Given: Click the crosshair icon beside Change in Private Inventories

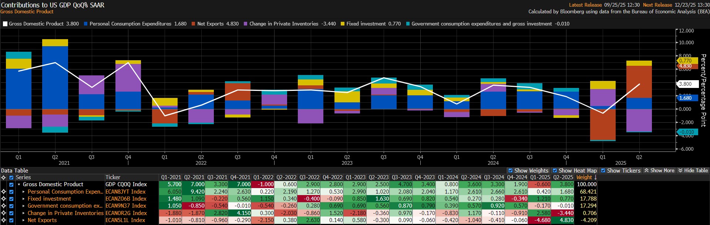Looking at the screenshot, I should pos(4,213).
